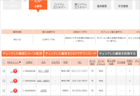Toggle the select-all checkbox in table header
The height and width of the screenshot is (96, 140).
point(4,62)
